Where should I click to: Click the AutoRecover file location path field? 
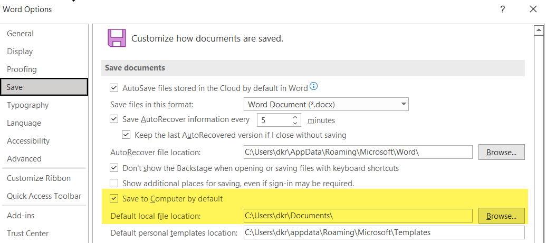coord(358,152)
